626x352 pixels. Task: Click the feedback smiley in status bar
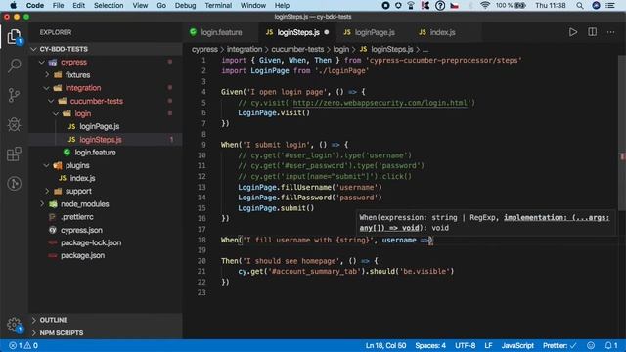[x=591, y=345]
